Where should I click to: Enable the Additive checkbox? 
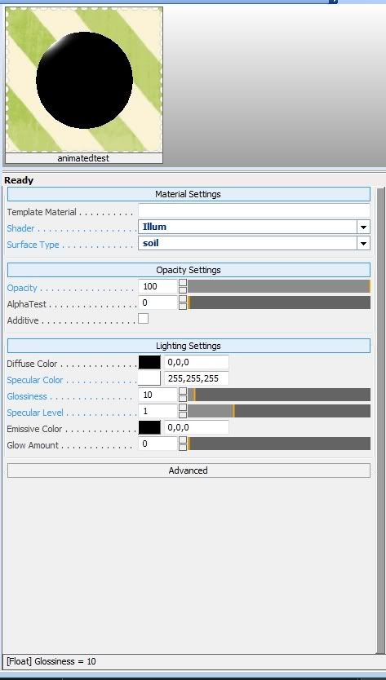coord(144,319)
